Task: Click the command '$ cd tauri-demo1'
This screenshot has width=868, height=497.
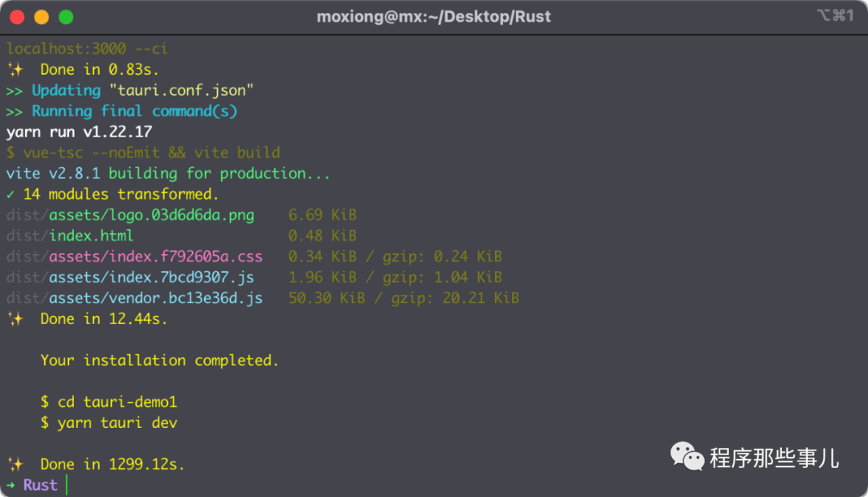Action: (108, 402)
